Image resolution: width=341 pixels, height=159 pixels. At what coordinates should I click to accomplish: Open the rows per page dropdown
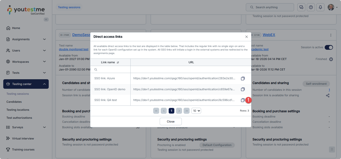(196, 111)
